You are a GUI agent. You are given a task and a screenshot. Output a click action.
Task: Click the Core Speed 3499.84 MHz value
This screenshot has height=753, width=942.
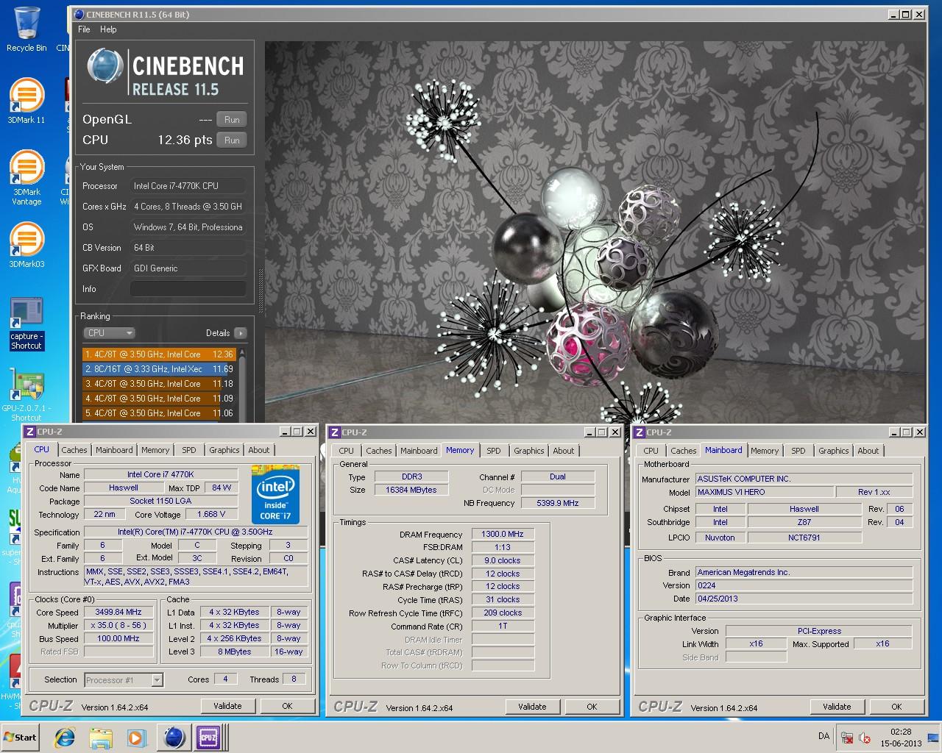(118, 612)
